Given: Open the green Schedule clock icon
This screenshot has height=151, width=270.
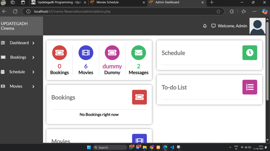Looking at the screenshot, I should [250, 53].
